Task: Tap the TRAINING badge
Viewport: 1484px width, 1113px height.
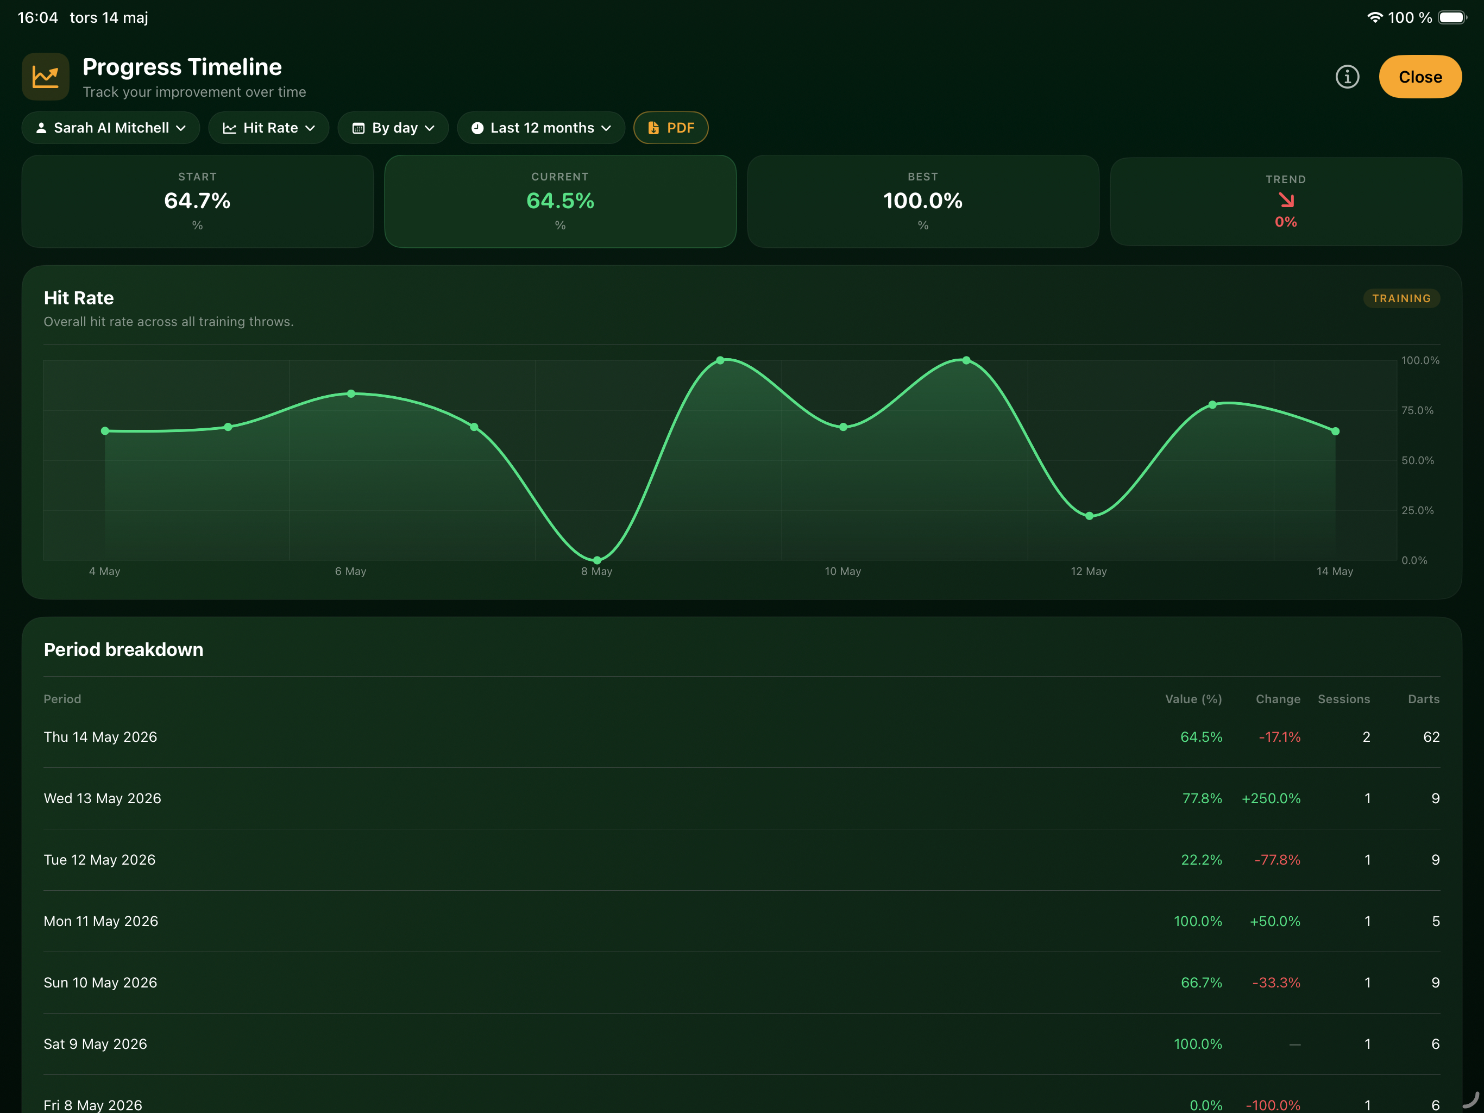Action: tap(1401, 298)
